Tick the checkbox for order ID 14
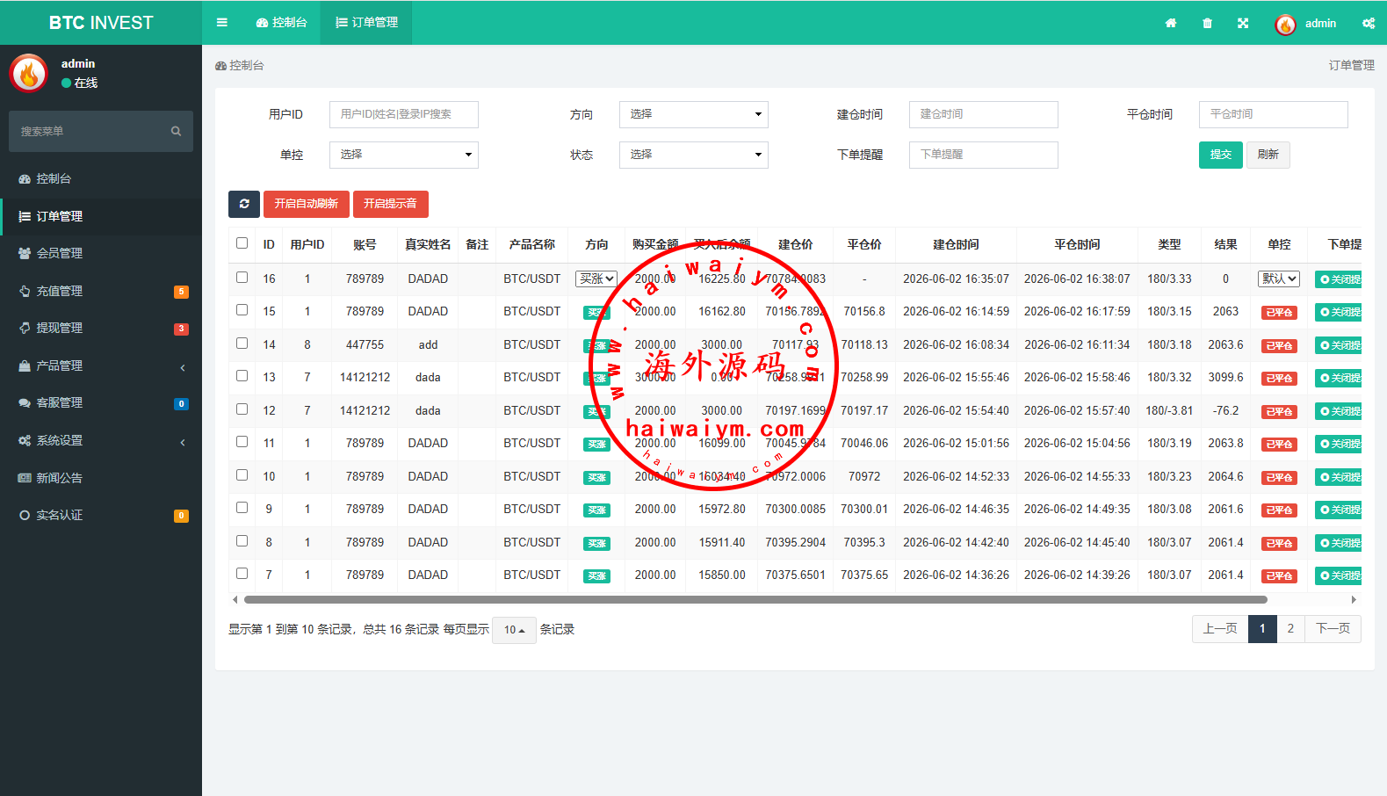Image resolution: width=1387 pixels, height=796 pixels. coord(242,344)
